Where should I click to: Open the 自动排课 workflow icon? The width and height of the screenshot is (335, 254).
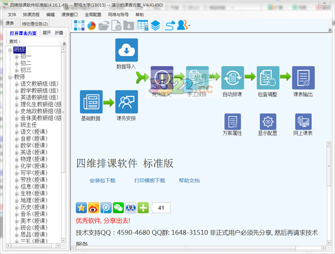coord(233,78)
